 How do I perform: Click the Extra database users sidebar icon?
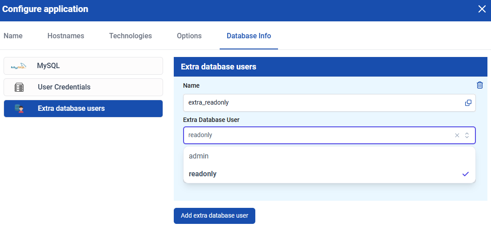point(19,109)
